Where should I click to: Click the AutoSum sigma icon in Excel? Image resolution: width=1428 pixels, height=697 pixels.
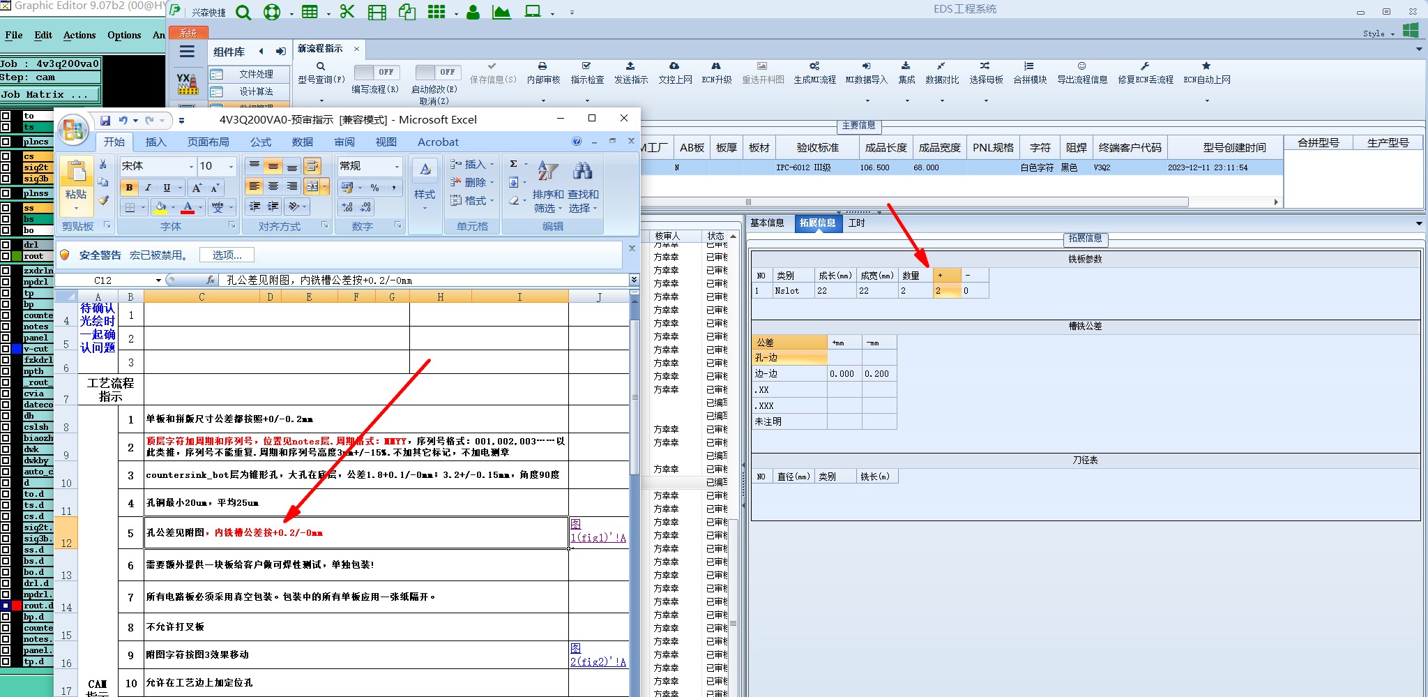pyautogui.click(x=514, y=165)
